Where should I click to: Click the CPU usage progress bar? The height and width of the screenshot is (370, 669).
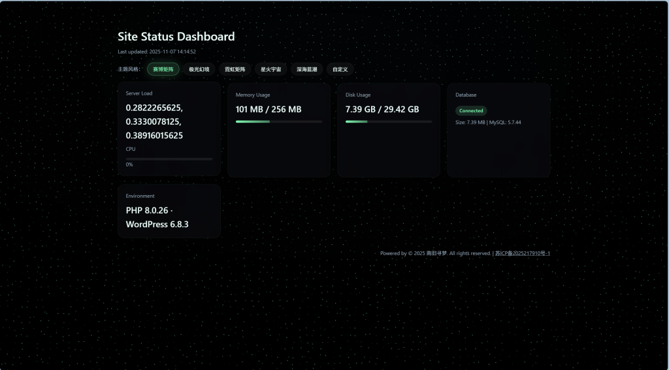169,159
